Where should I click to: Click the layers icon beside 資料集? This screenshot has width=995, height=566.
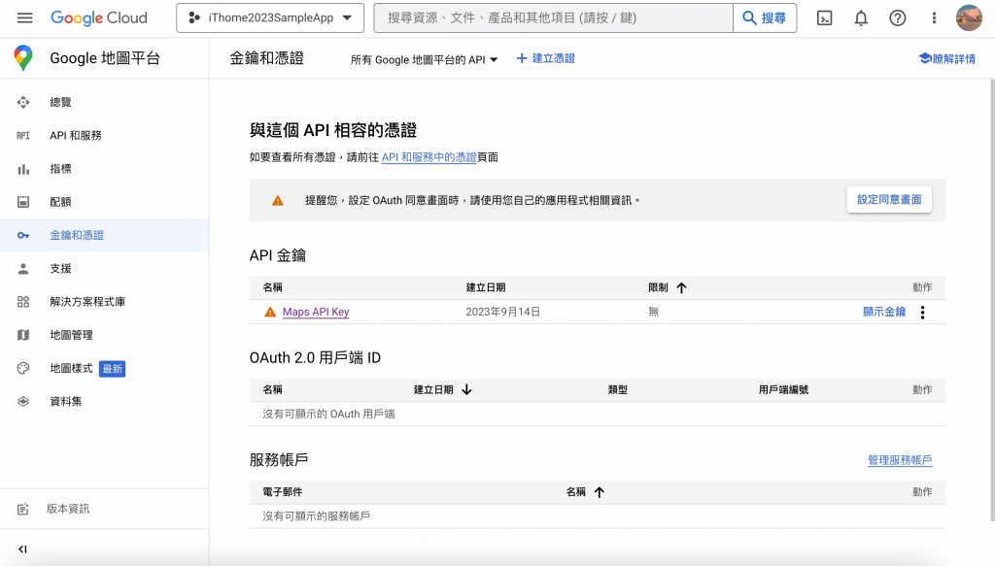pyautogui.click(x=23, y=401)
